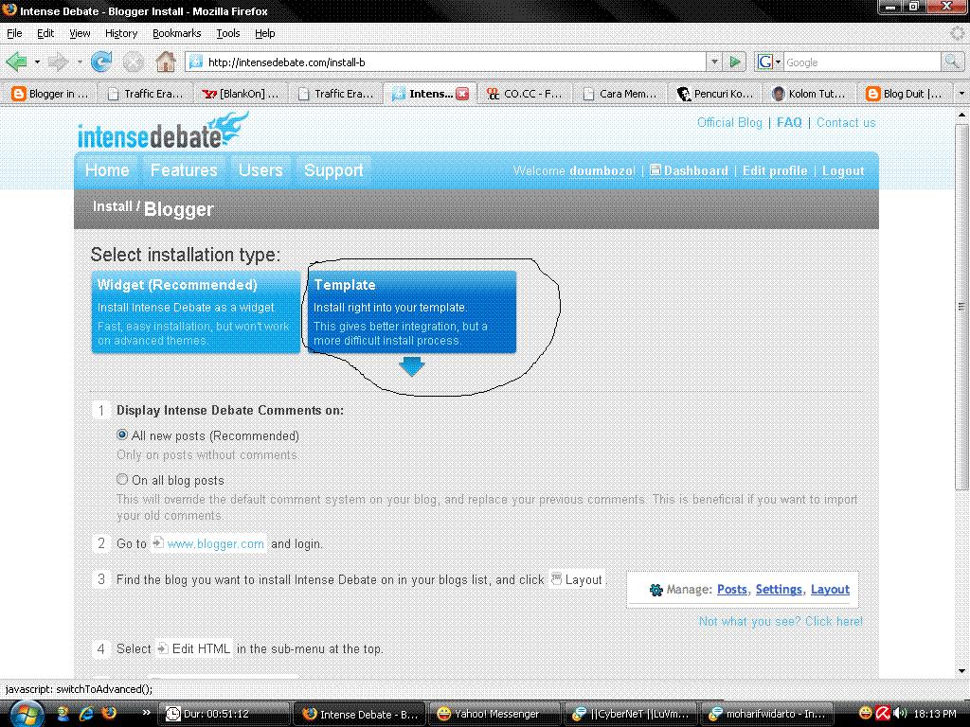
Task: Click the Google search magnifier icon
Action: pos(950,61)
